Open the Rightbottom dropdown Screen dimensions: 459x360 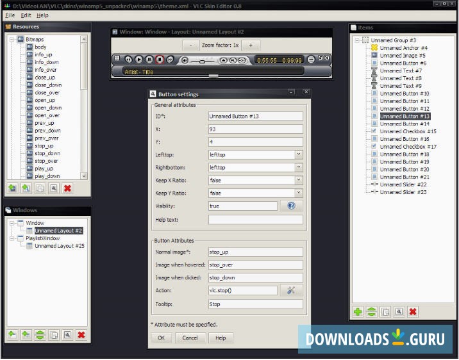pos(299,167)
